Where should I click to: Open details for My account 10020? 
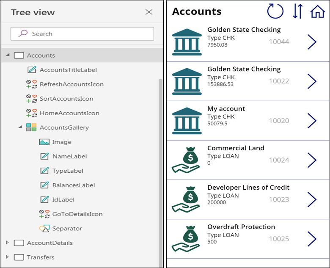(312, 121)
